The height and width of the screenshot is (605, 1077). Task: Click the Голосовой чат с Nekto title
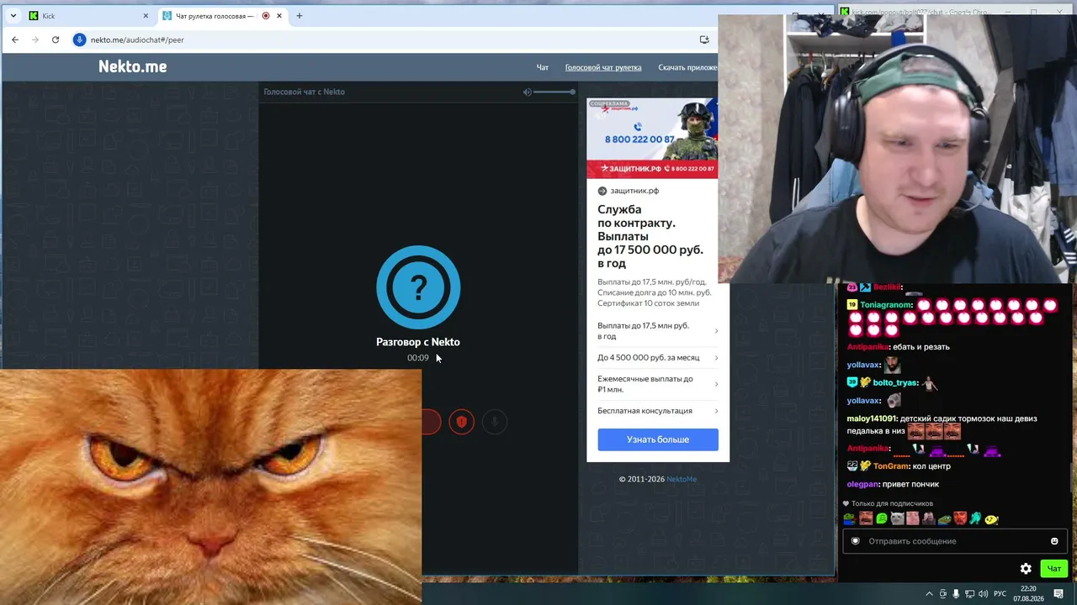304,92
